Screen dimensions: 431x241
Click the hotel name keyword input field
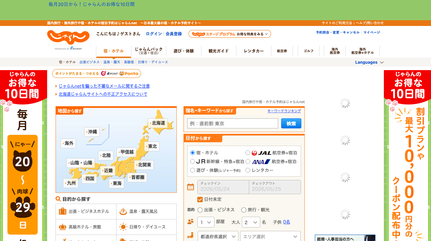click(233, 123)
